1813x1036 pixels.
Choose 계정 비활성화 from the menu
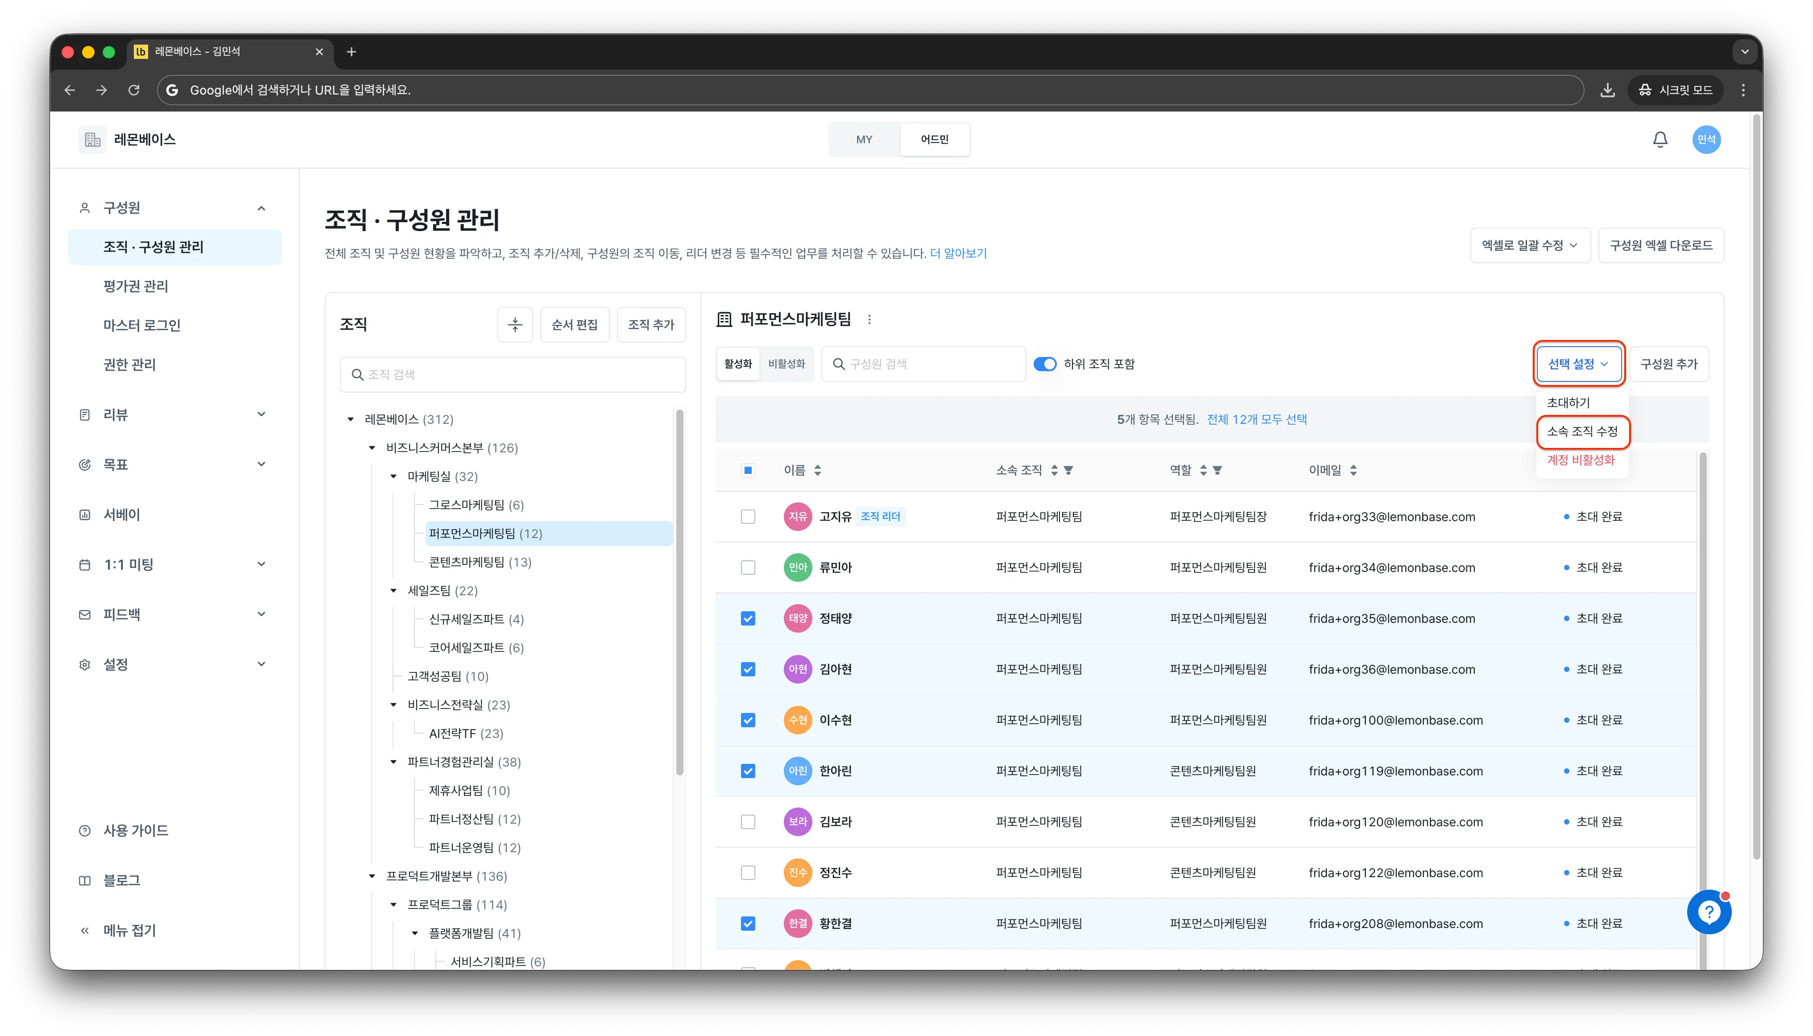1582,460
